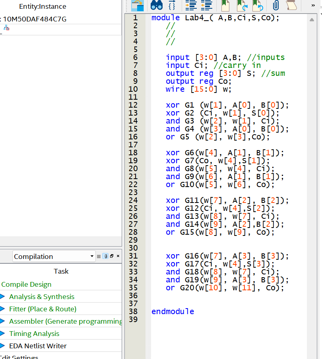The image size is (322, 359).
Task: Pin the Tasks panel
Action: pyautogui.click(x=106, y=256)
